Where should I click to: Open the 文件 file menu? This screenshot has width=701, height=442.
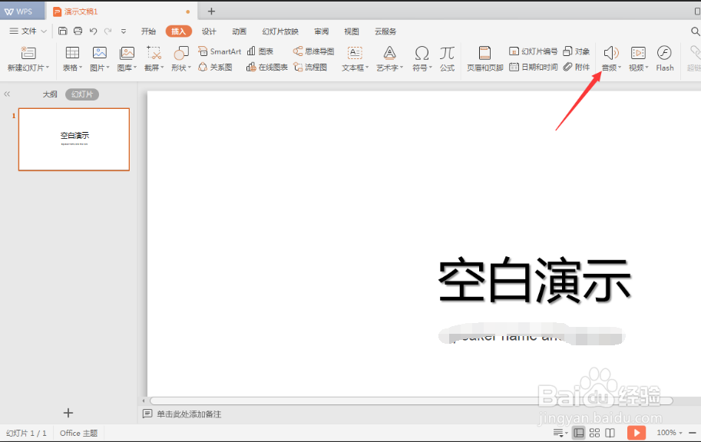pyautogui.click(x=28, y=31)
